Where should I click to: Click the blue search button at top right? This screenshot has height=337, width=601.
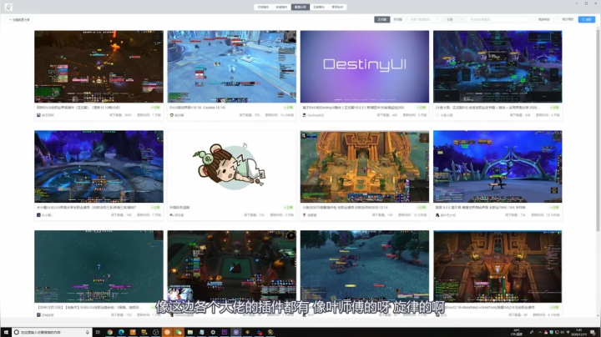pyautogui.click(x=587, y=19)
